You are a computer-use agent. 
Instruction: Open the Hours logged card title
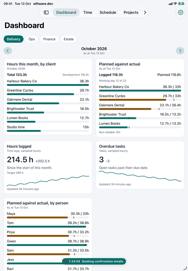pyautogui.click(x=19, y=146)
